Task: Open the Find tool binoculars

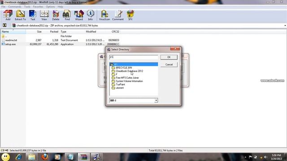Action: tap(67, 15)
